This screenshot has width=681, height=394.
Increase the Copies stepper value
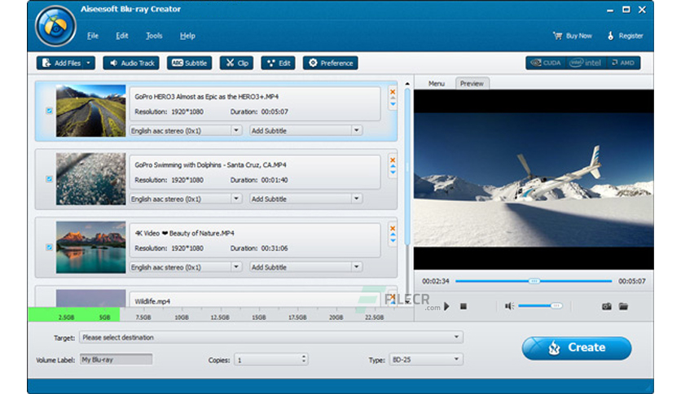coord(304,357)
